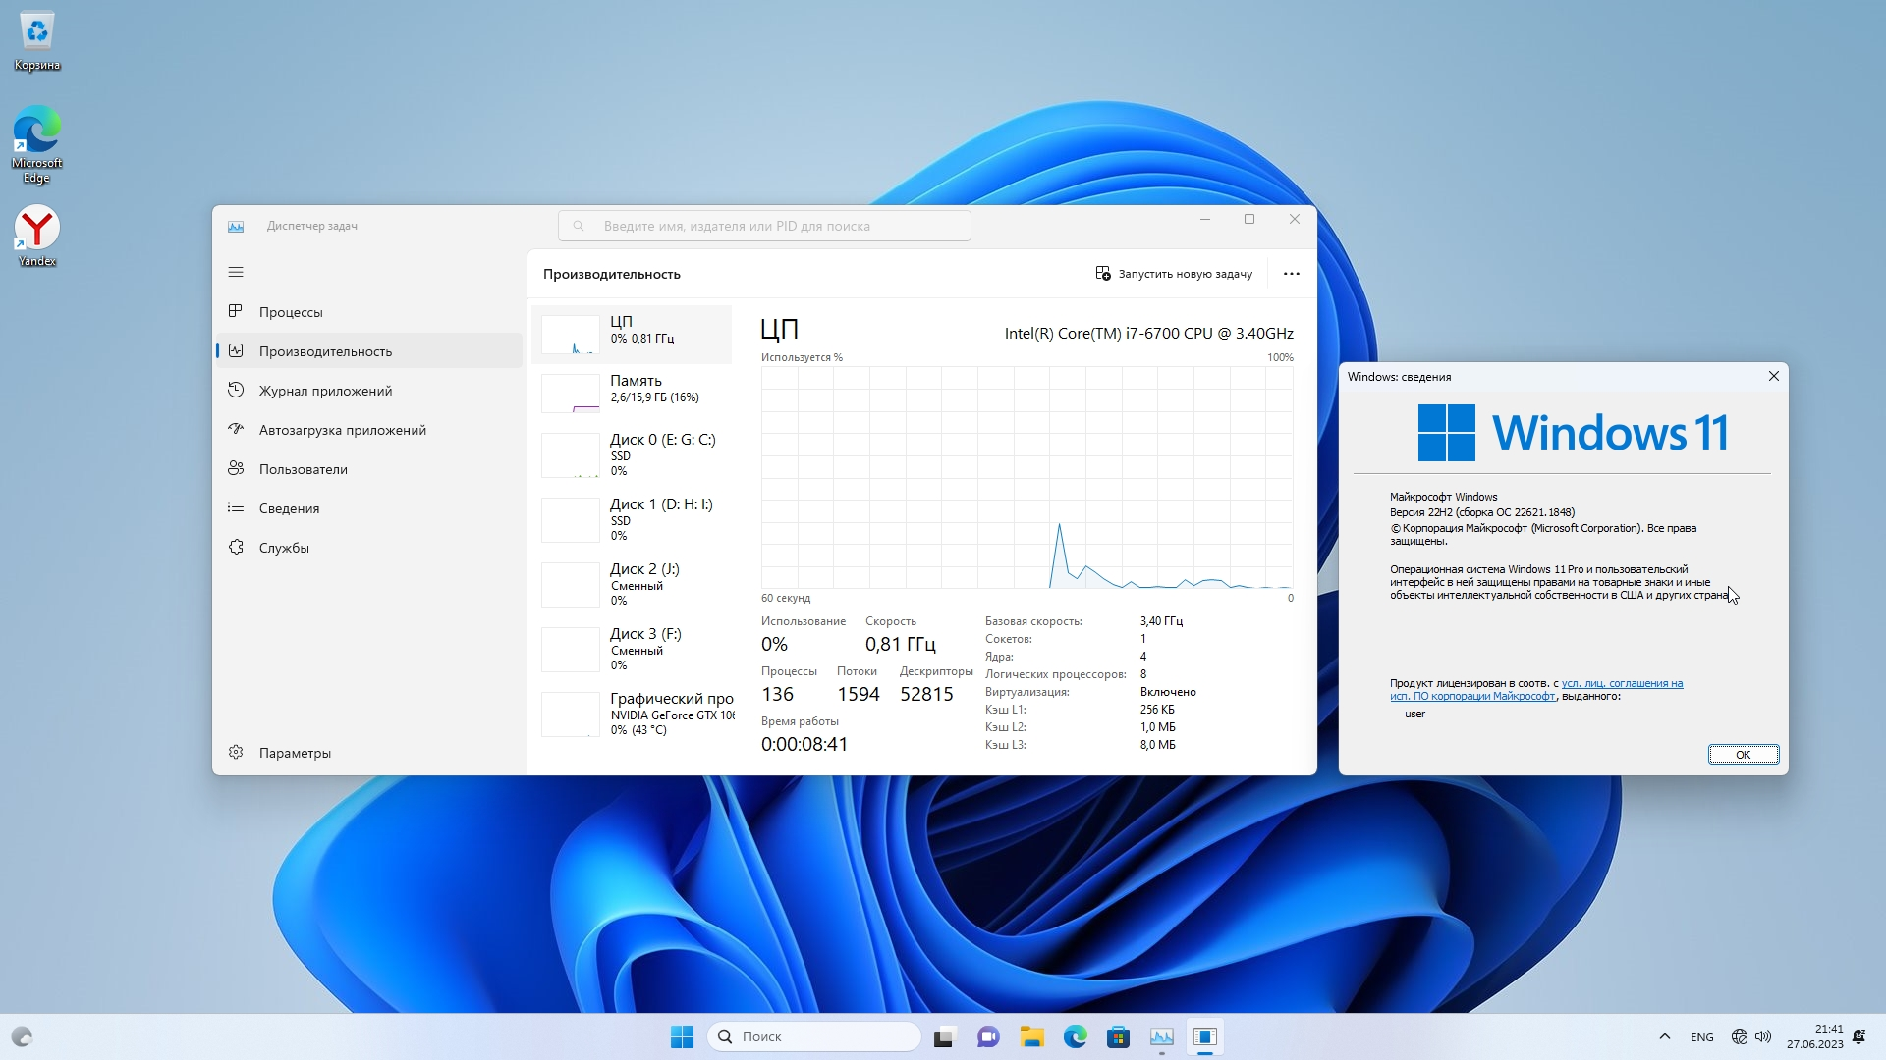This screenshot has height=1060, width=1886.
Task: Show hidden system tray icons chevron
Action: pyautogui.click(x=1664, y=1036)
